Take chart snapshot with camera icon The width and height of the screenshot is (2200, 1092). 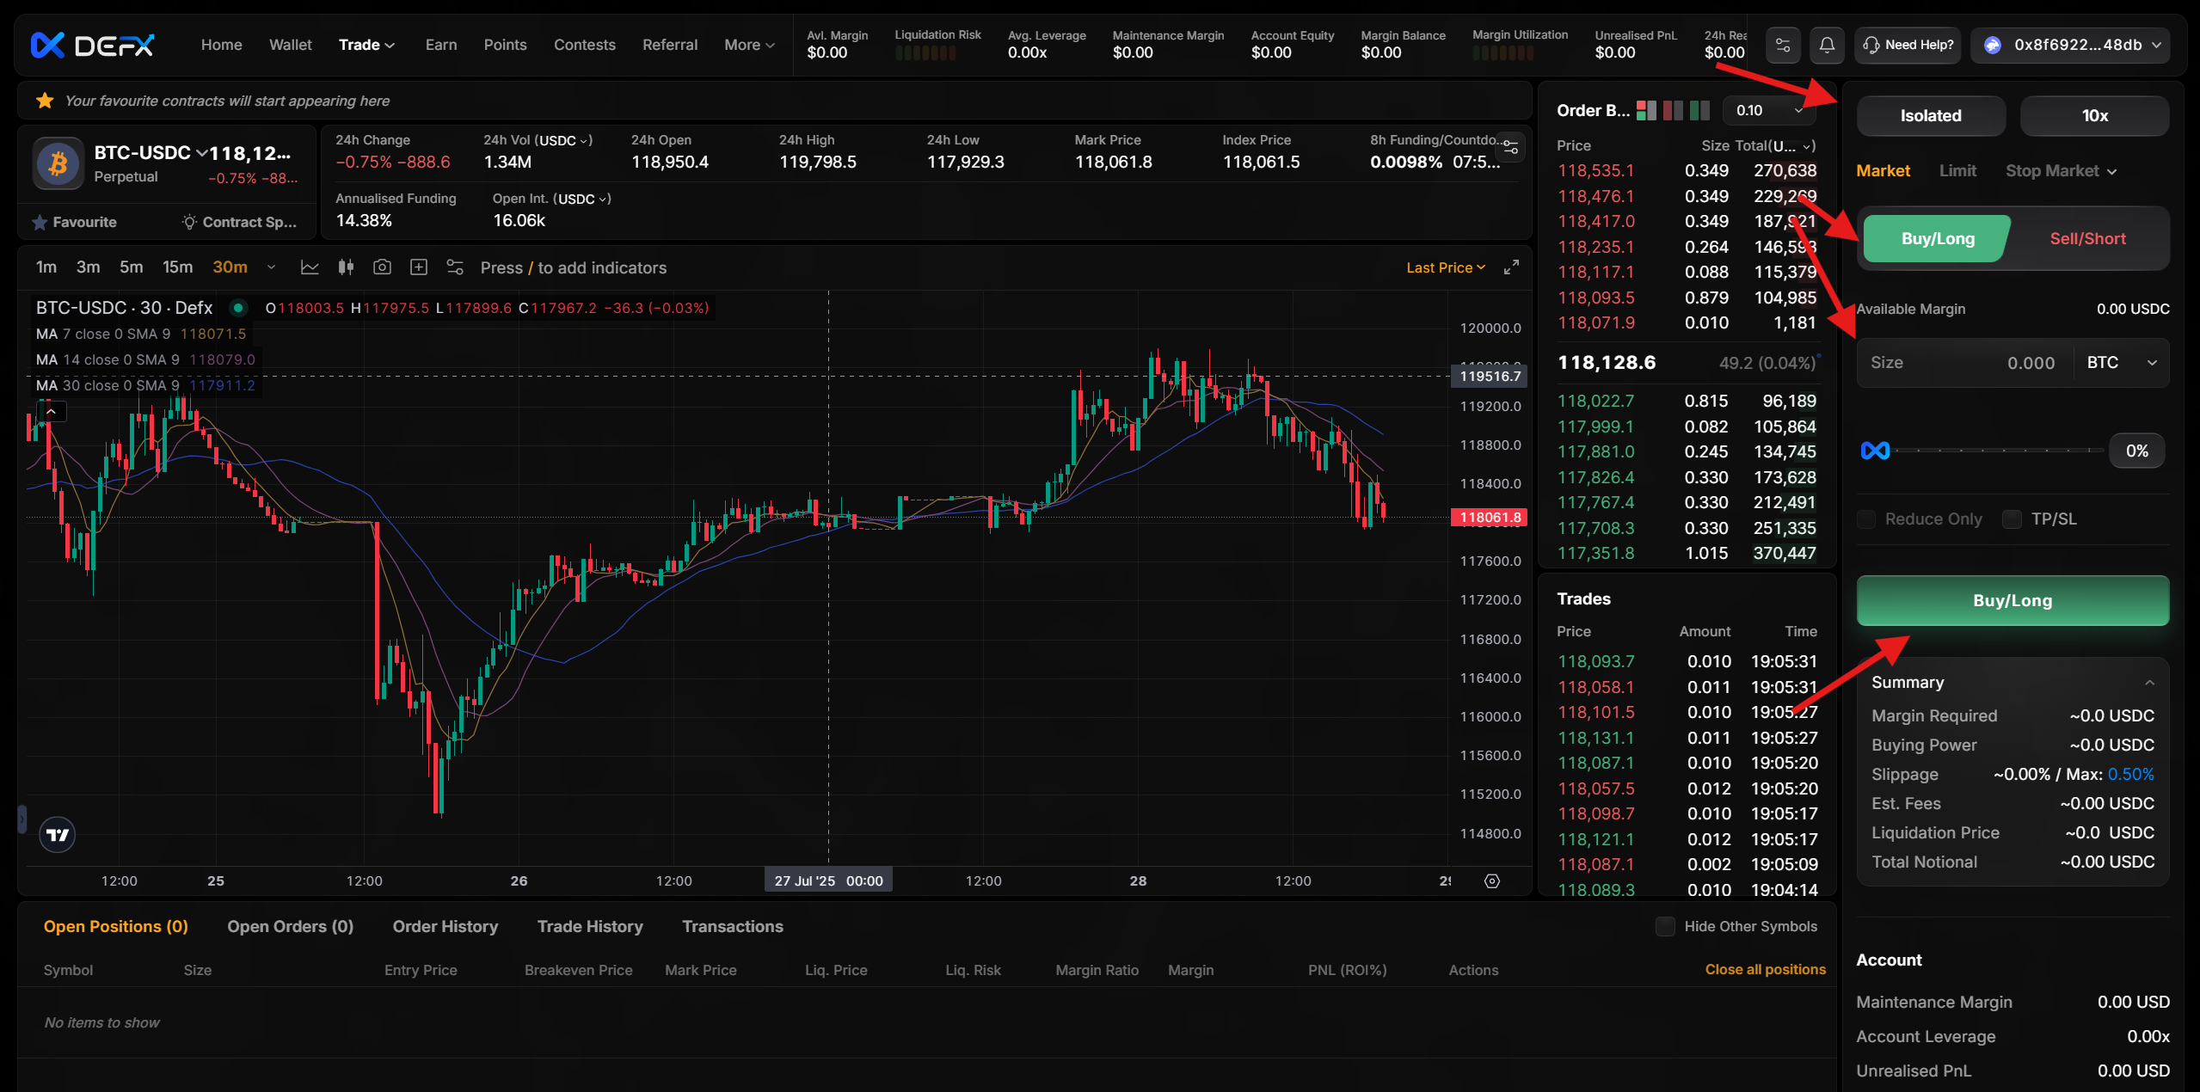[382, 267]
